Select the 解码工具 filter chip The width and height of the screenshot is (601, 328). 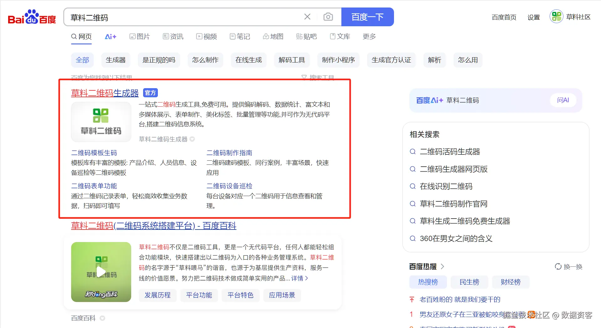[292, 60]
